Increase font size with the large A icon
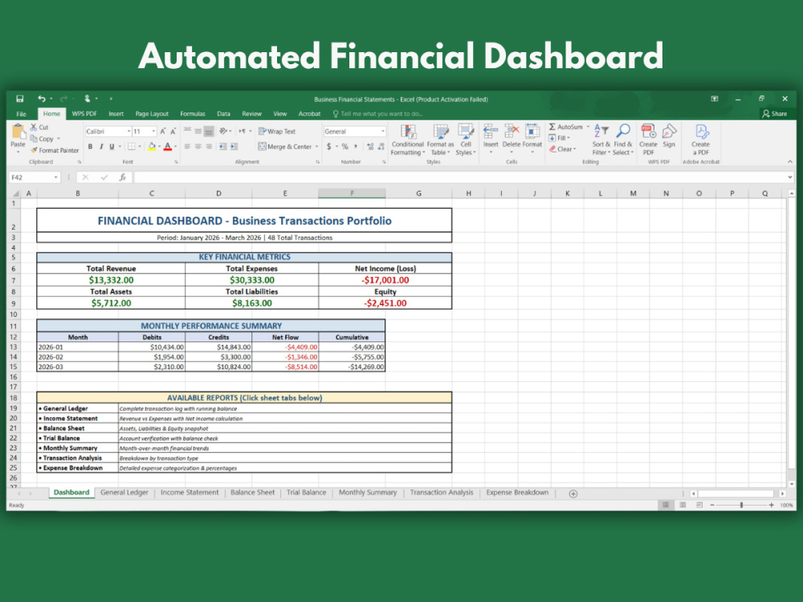The height and width of the screenshot is (602, 803). (163, 132)
